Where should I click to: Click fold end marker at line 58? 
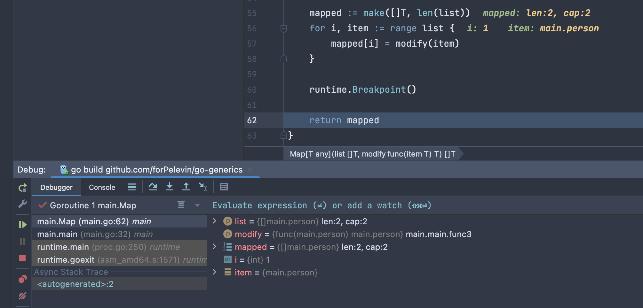coord(283,59)
